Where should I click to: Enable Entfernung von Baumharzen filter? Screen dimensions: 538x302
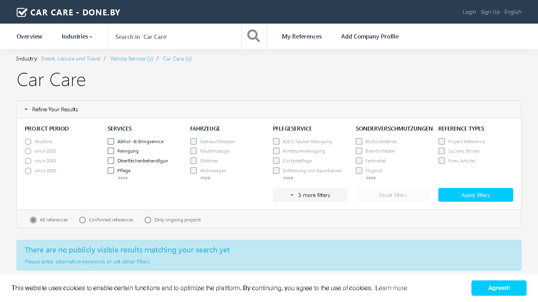276,170
